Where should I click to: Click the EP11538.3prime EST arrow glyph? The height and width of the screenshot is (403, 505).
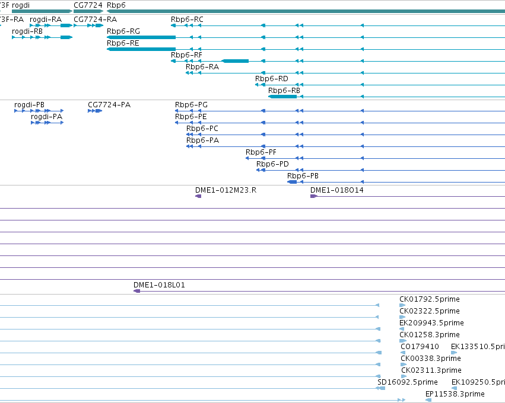coord(428,401)
